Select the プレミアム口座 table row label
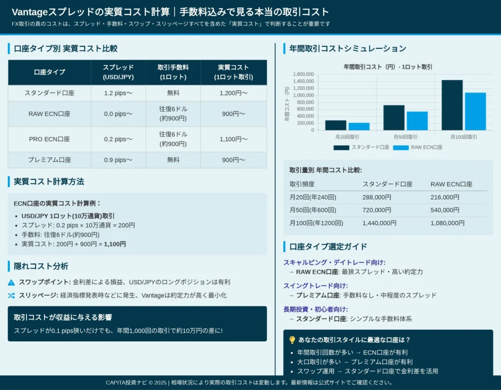Screen dimensions: 501x390 (49, 160)
